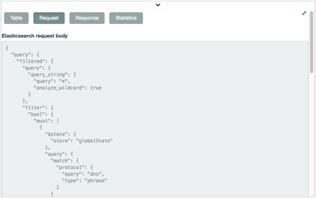Select the Request tab
This screenshot has width=316, height=198.
pos(49,18)
